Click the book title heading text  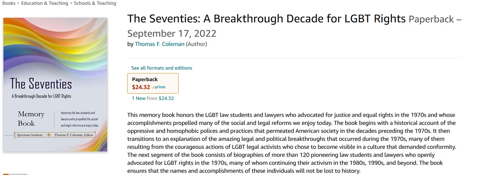(266, 19)
